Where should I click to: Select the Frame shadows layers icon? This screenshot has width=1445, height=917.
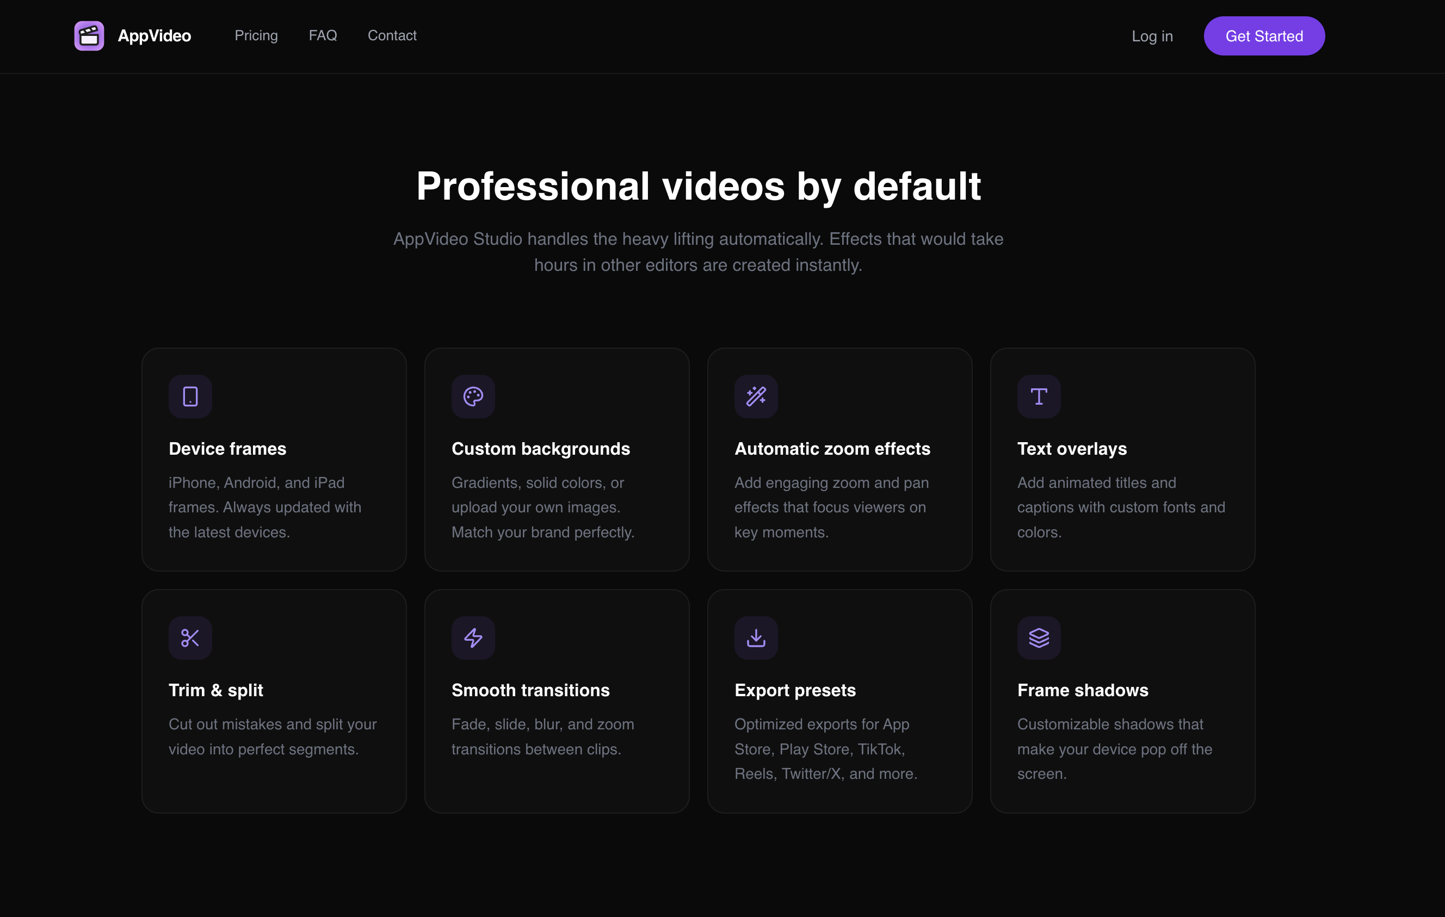coord(1039,637)
